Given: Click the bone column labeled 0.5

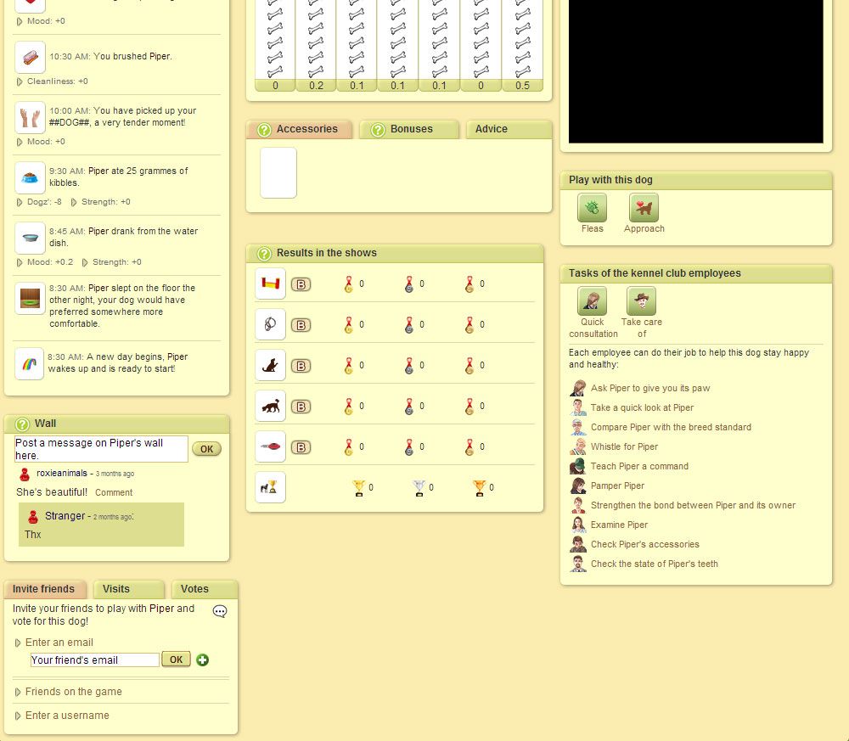Looking at the screenshot, I should [x=522, y=46].
